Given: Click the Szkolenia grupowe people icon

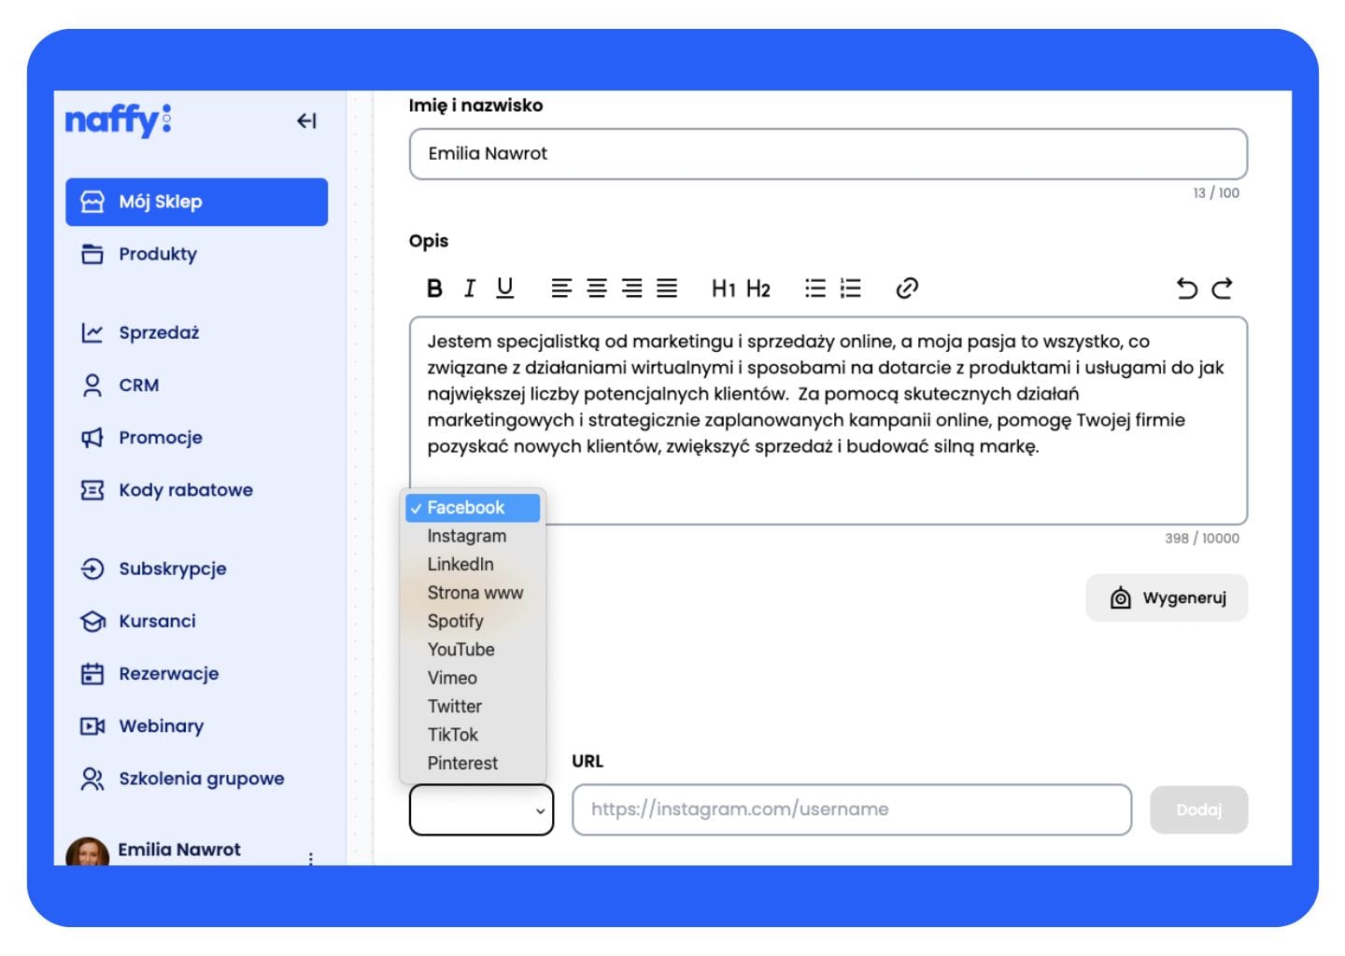Looking at the screenshot, I should point(92,779).
